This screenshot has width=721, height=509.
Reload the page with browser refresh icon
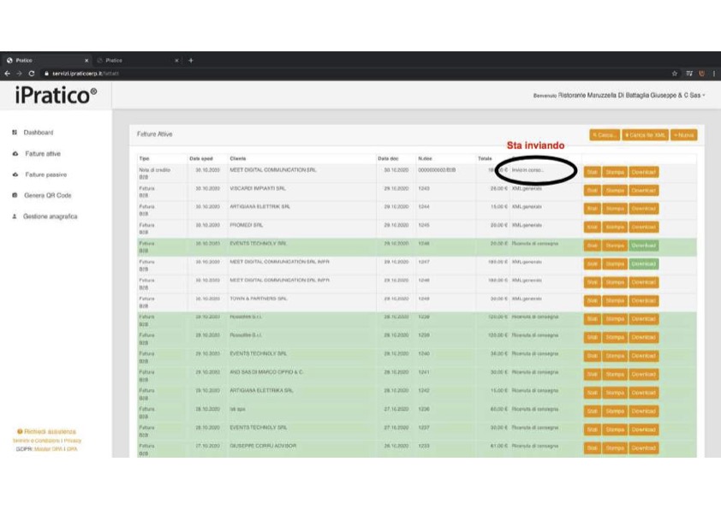[x=31, y=74]
